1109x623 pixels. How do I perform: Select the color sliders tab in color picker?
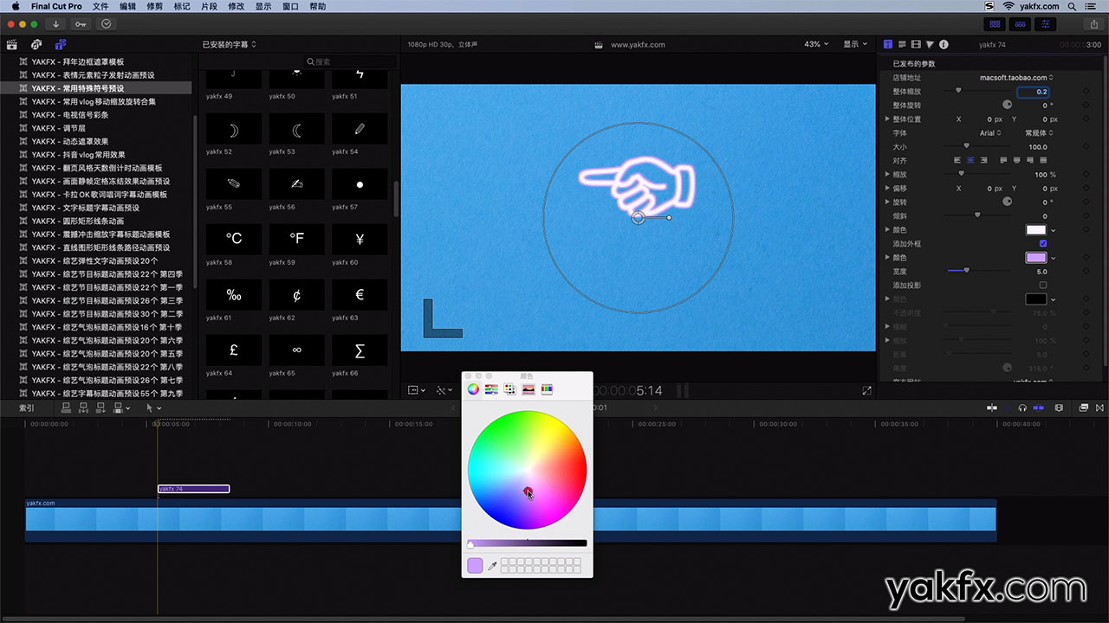tap(491, 389)
